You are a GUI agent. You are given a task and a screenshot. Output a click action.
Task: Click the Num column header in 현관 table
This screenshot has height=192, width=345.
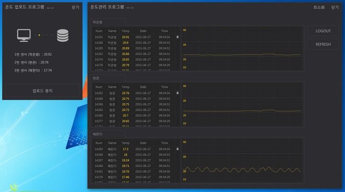(99, 87)
